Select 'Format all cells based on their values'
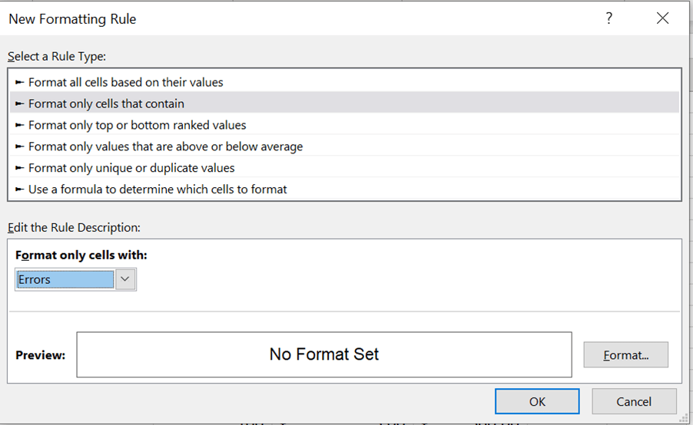Image resolution: width=693 pixels, height=425 pixels. (x=126, y=82)
